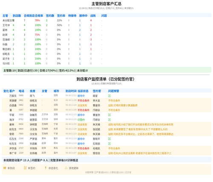This screenshot has width=213, height=182.
Task: Click the heading 到店客户监控清单（已分配签约官）
Action: pos(106,79)
